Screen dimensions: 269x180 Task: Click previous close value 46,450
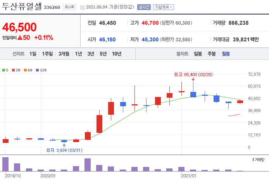107,23
